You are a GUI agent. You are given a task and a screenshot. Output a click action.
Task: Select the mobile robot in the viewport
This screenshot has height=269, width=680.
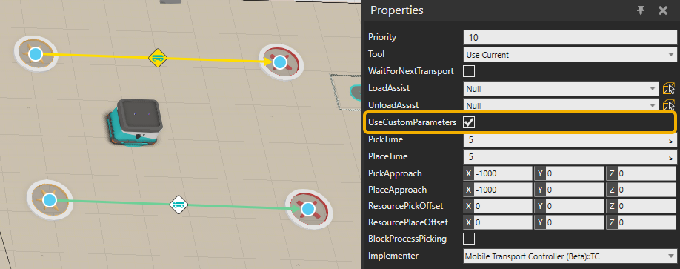(x=133, y=123)
